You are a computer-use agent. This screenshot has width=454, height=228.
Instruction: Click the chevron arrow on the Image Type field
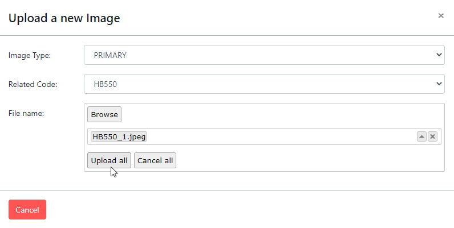pyautogui.click(x=439, y=55)
